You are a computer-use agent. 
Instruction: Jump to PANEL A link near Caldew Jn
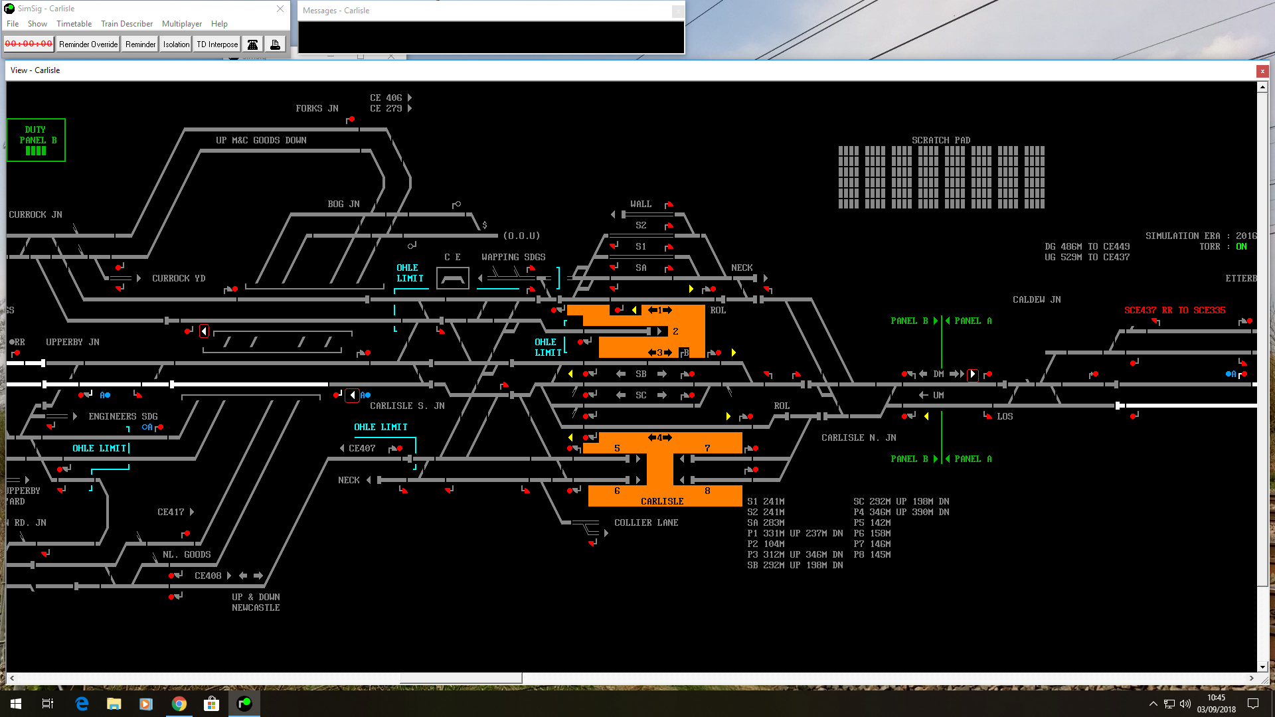point(969,321)
